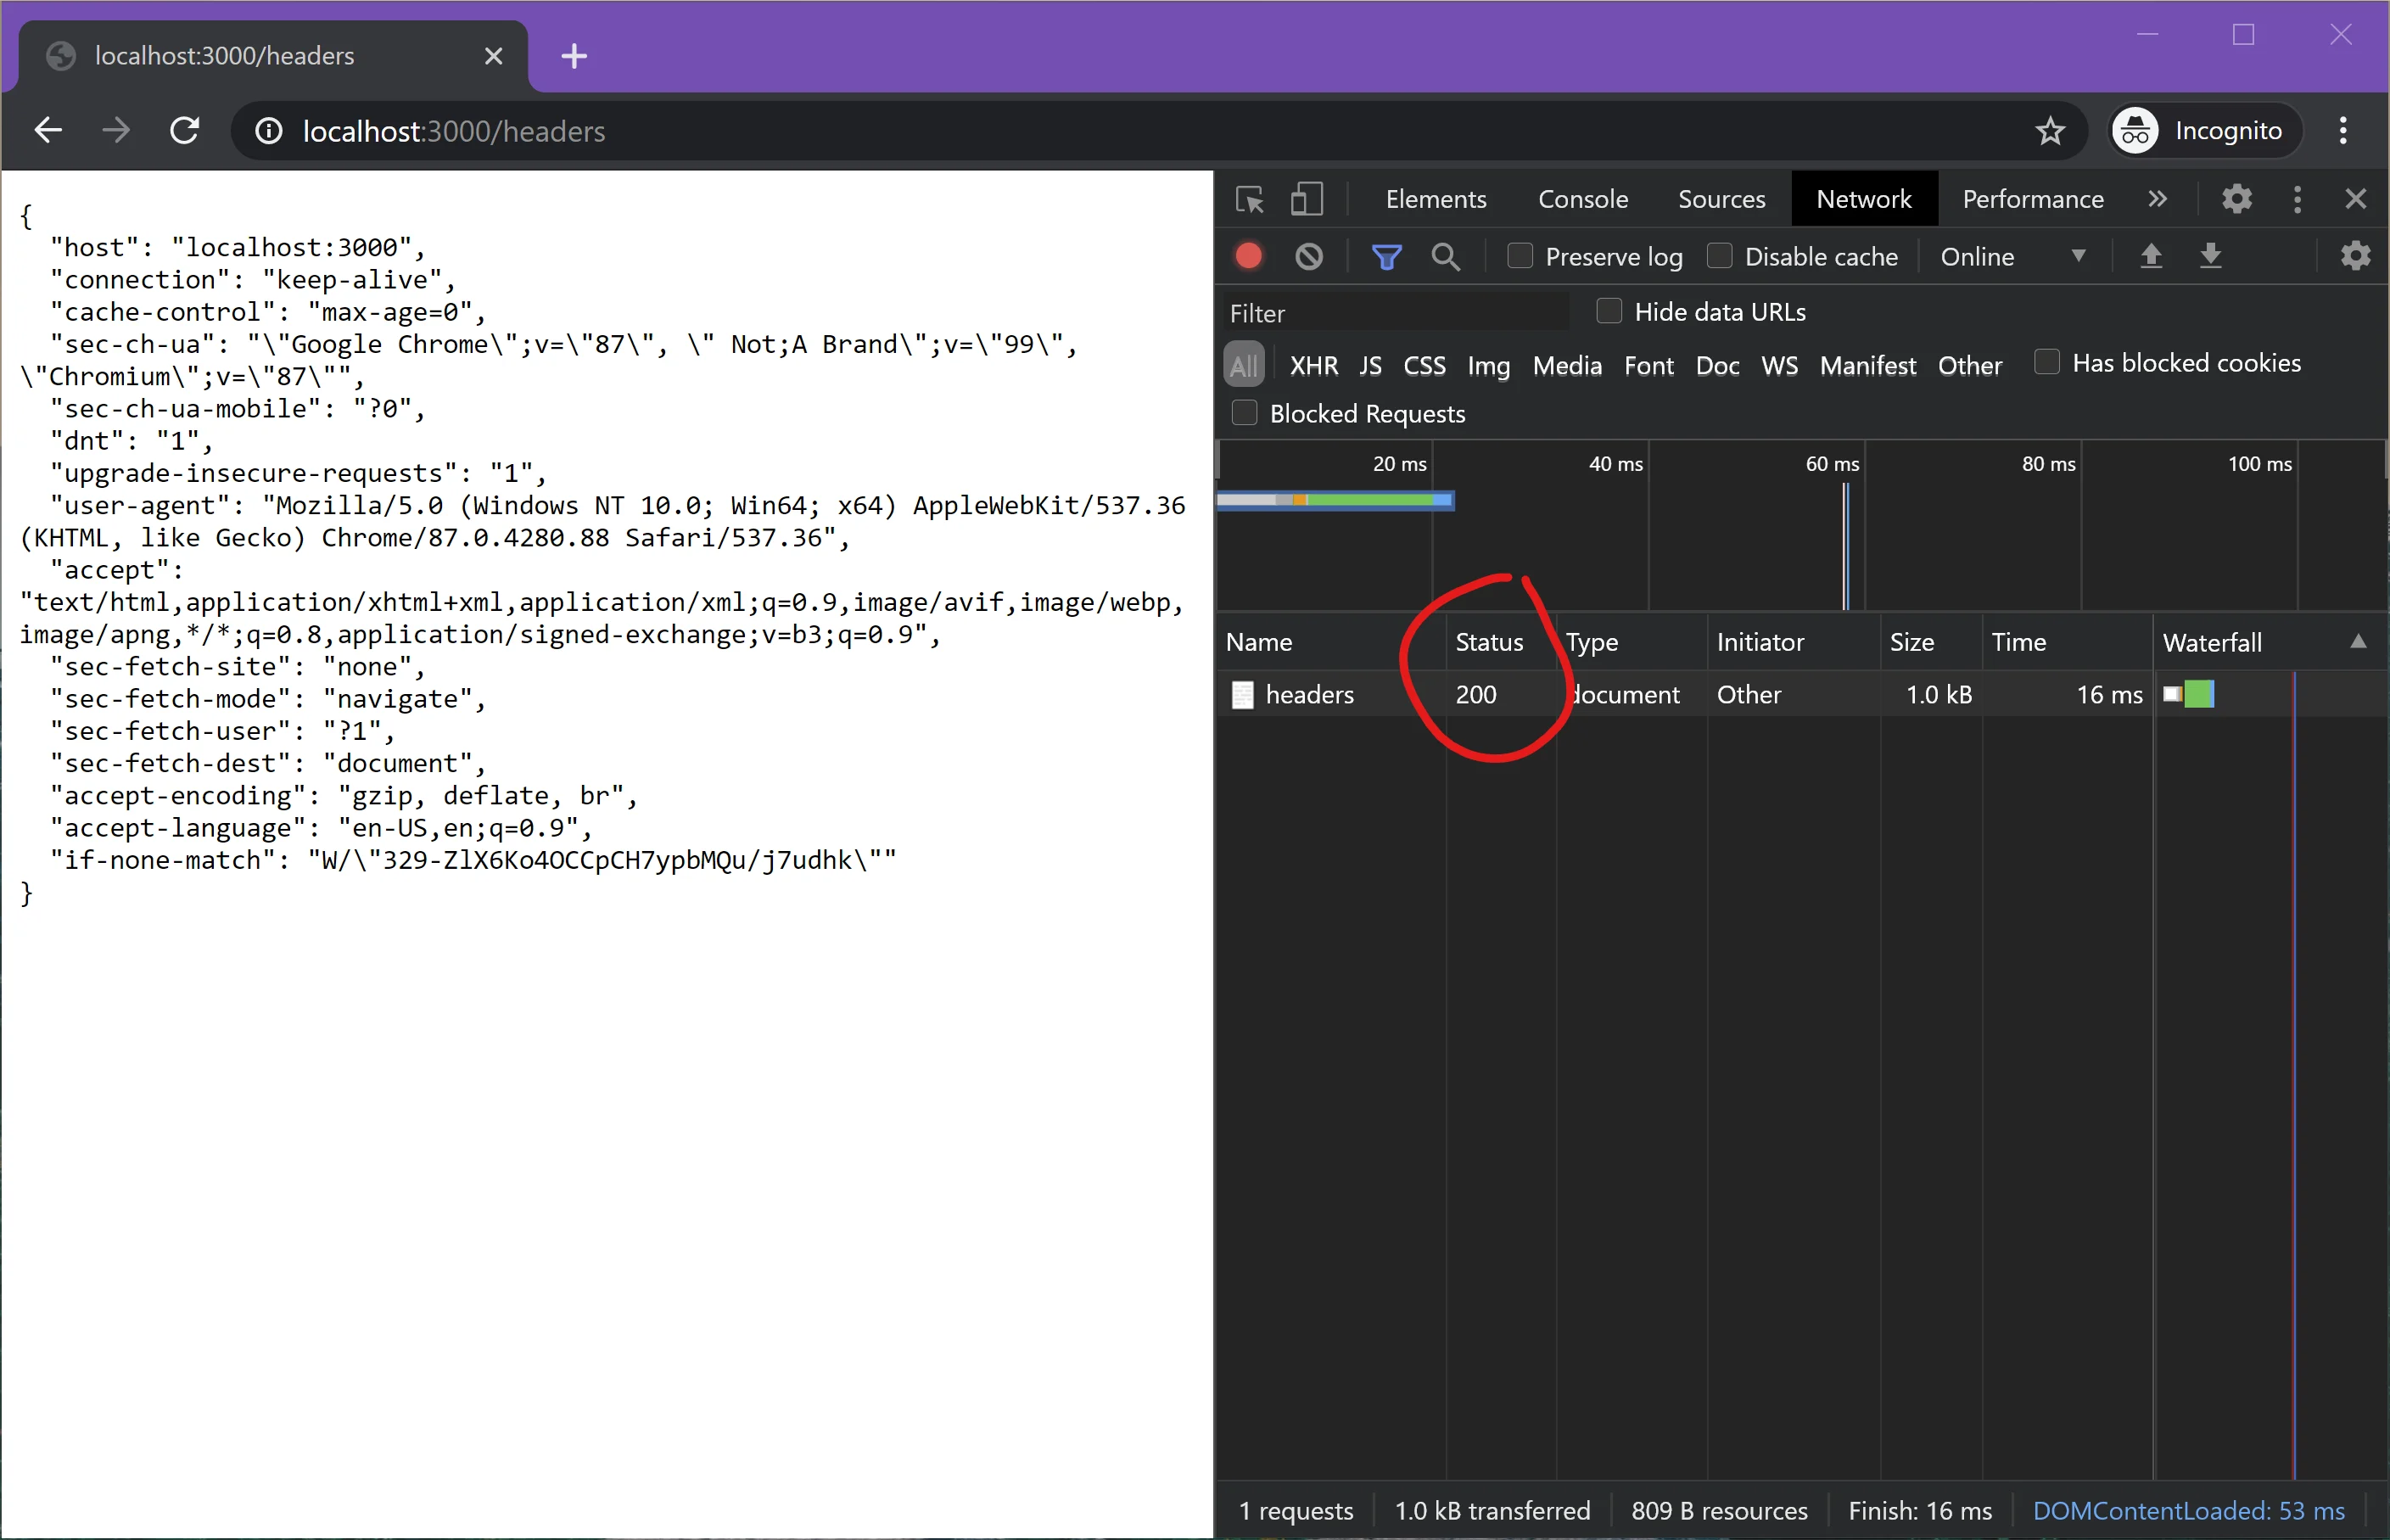2390x1540 pixels.
Task: Click the Elements panel tab
Action: [1432, 199]
